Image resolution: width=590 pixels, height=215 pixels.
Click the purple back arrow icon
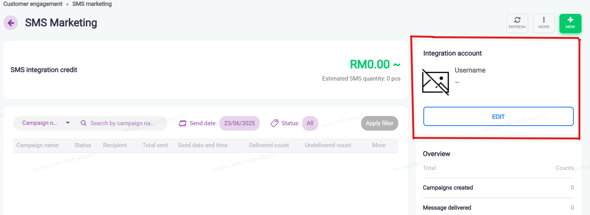click(11, 23)
